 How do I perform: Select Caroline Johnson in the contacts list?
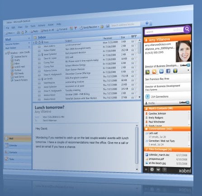(x=157, y=114)
